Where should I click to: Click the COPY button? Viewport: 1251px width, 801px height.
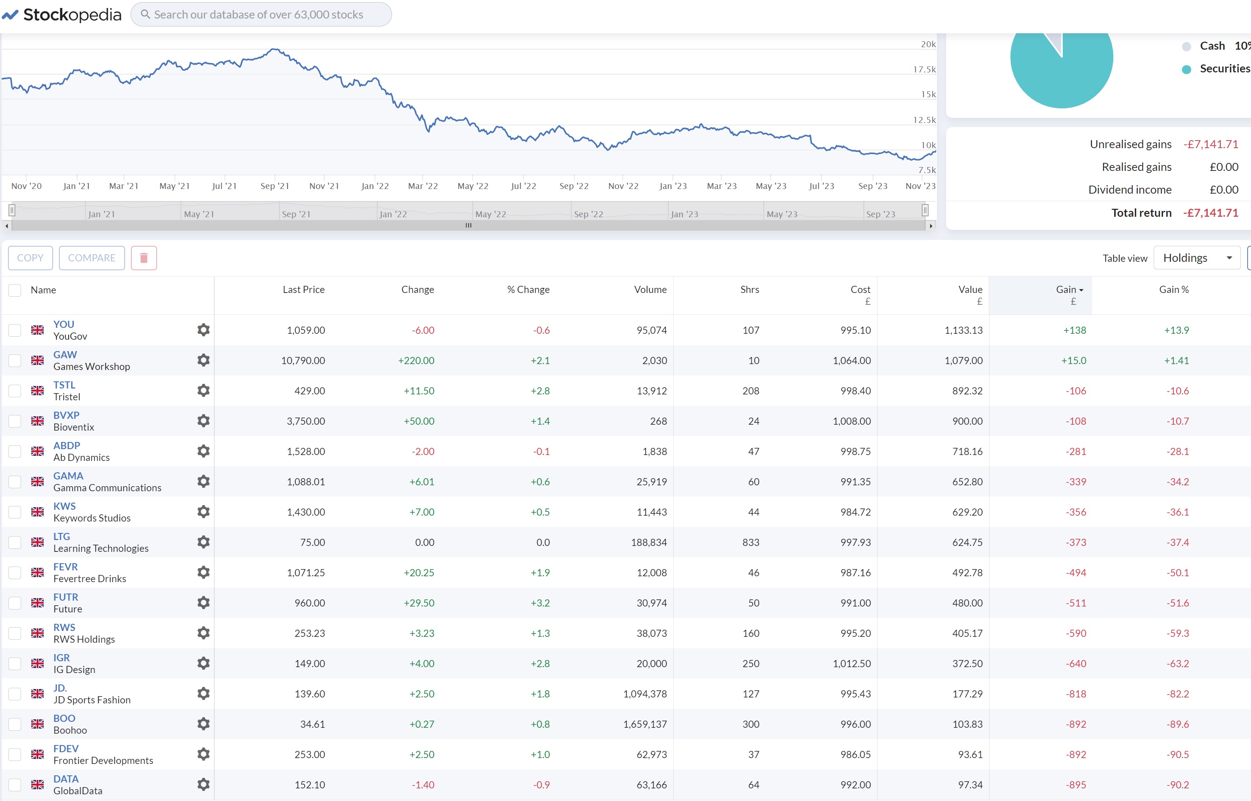point(30,258)
